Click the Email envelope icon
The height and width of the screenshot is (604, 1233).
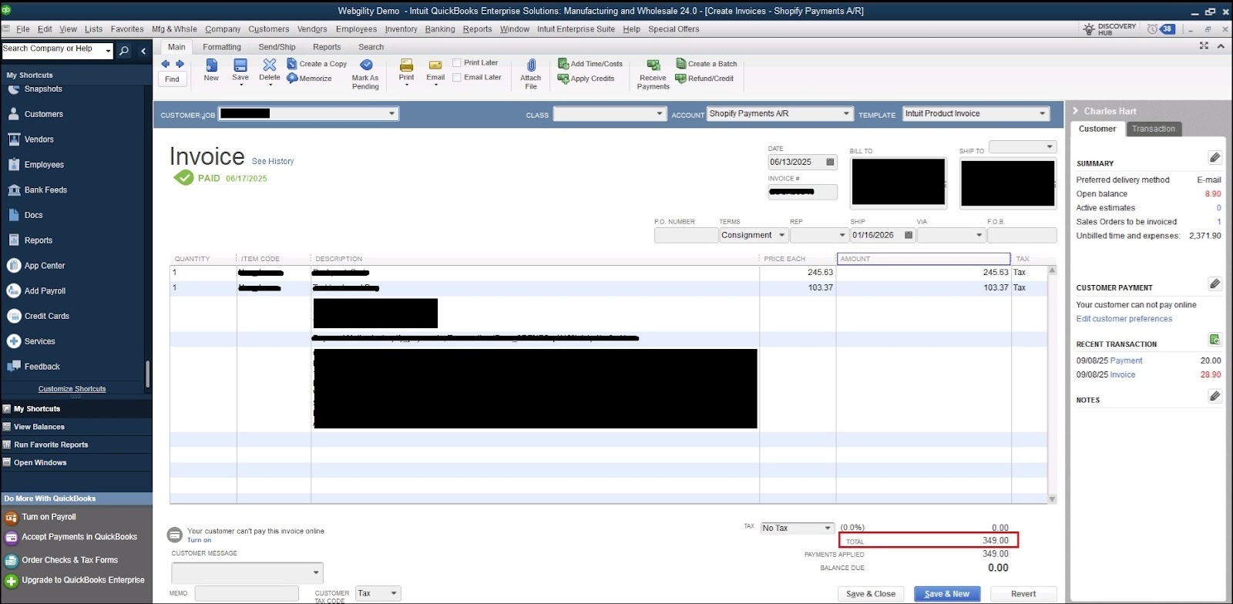click(435, 66)
